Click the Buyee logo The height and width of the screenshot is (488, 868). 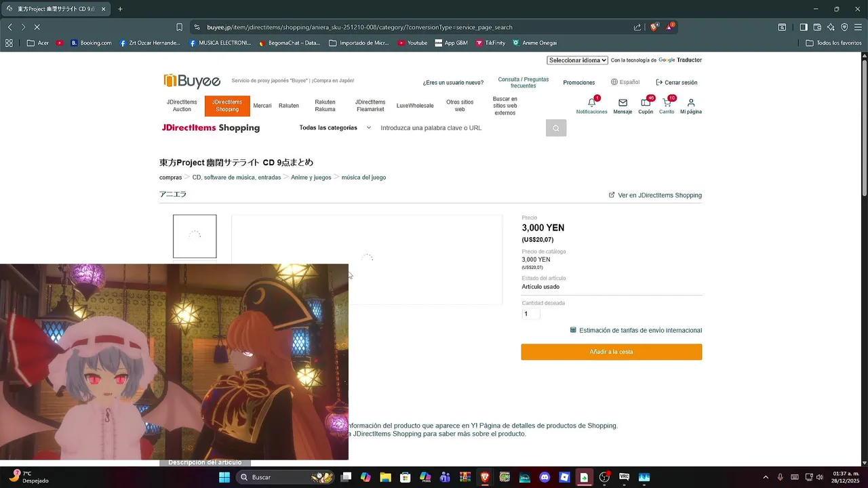pyautogui.click(x=192, y=81)
